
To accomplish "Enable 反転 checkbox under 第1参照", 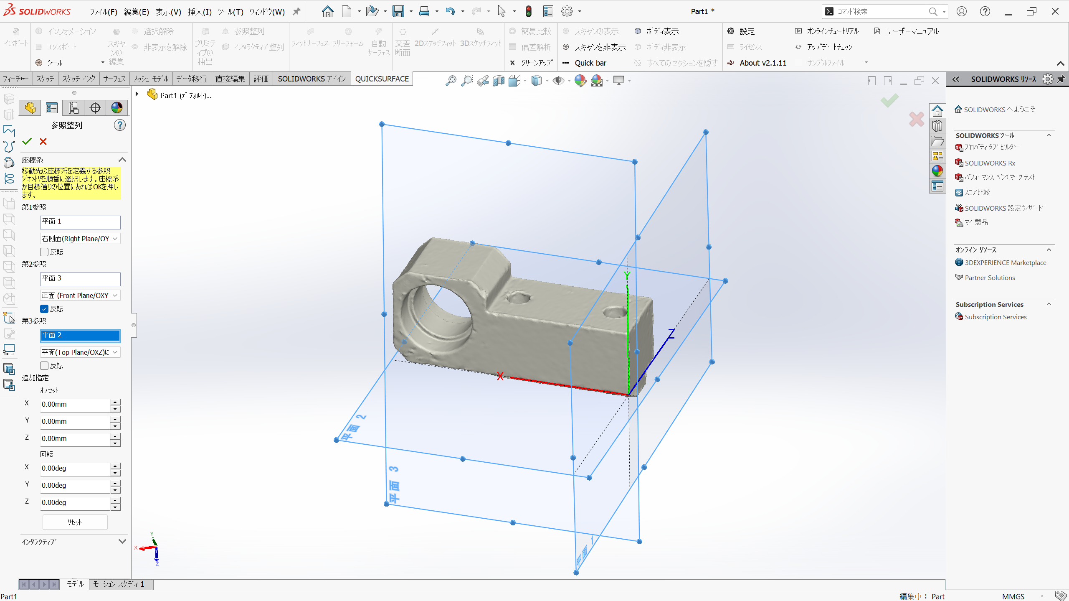I will click(45, 252).
